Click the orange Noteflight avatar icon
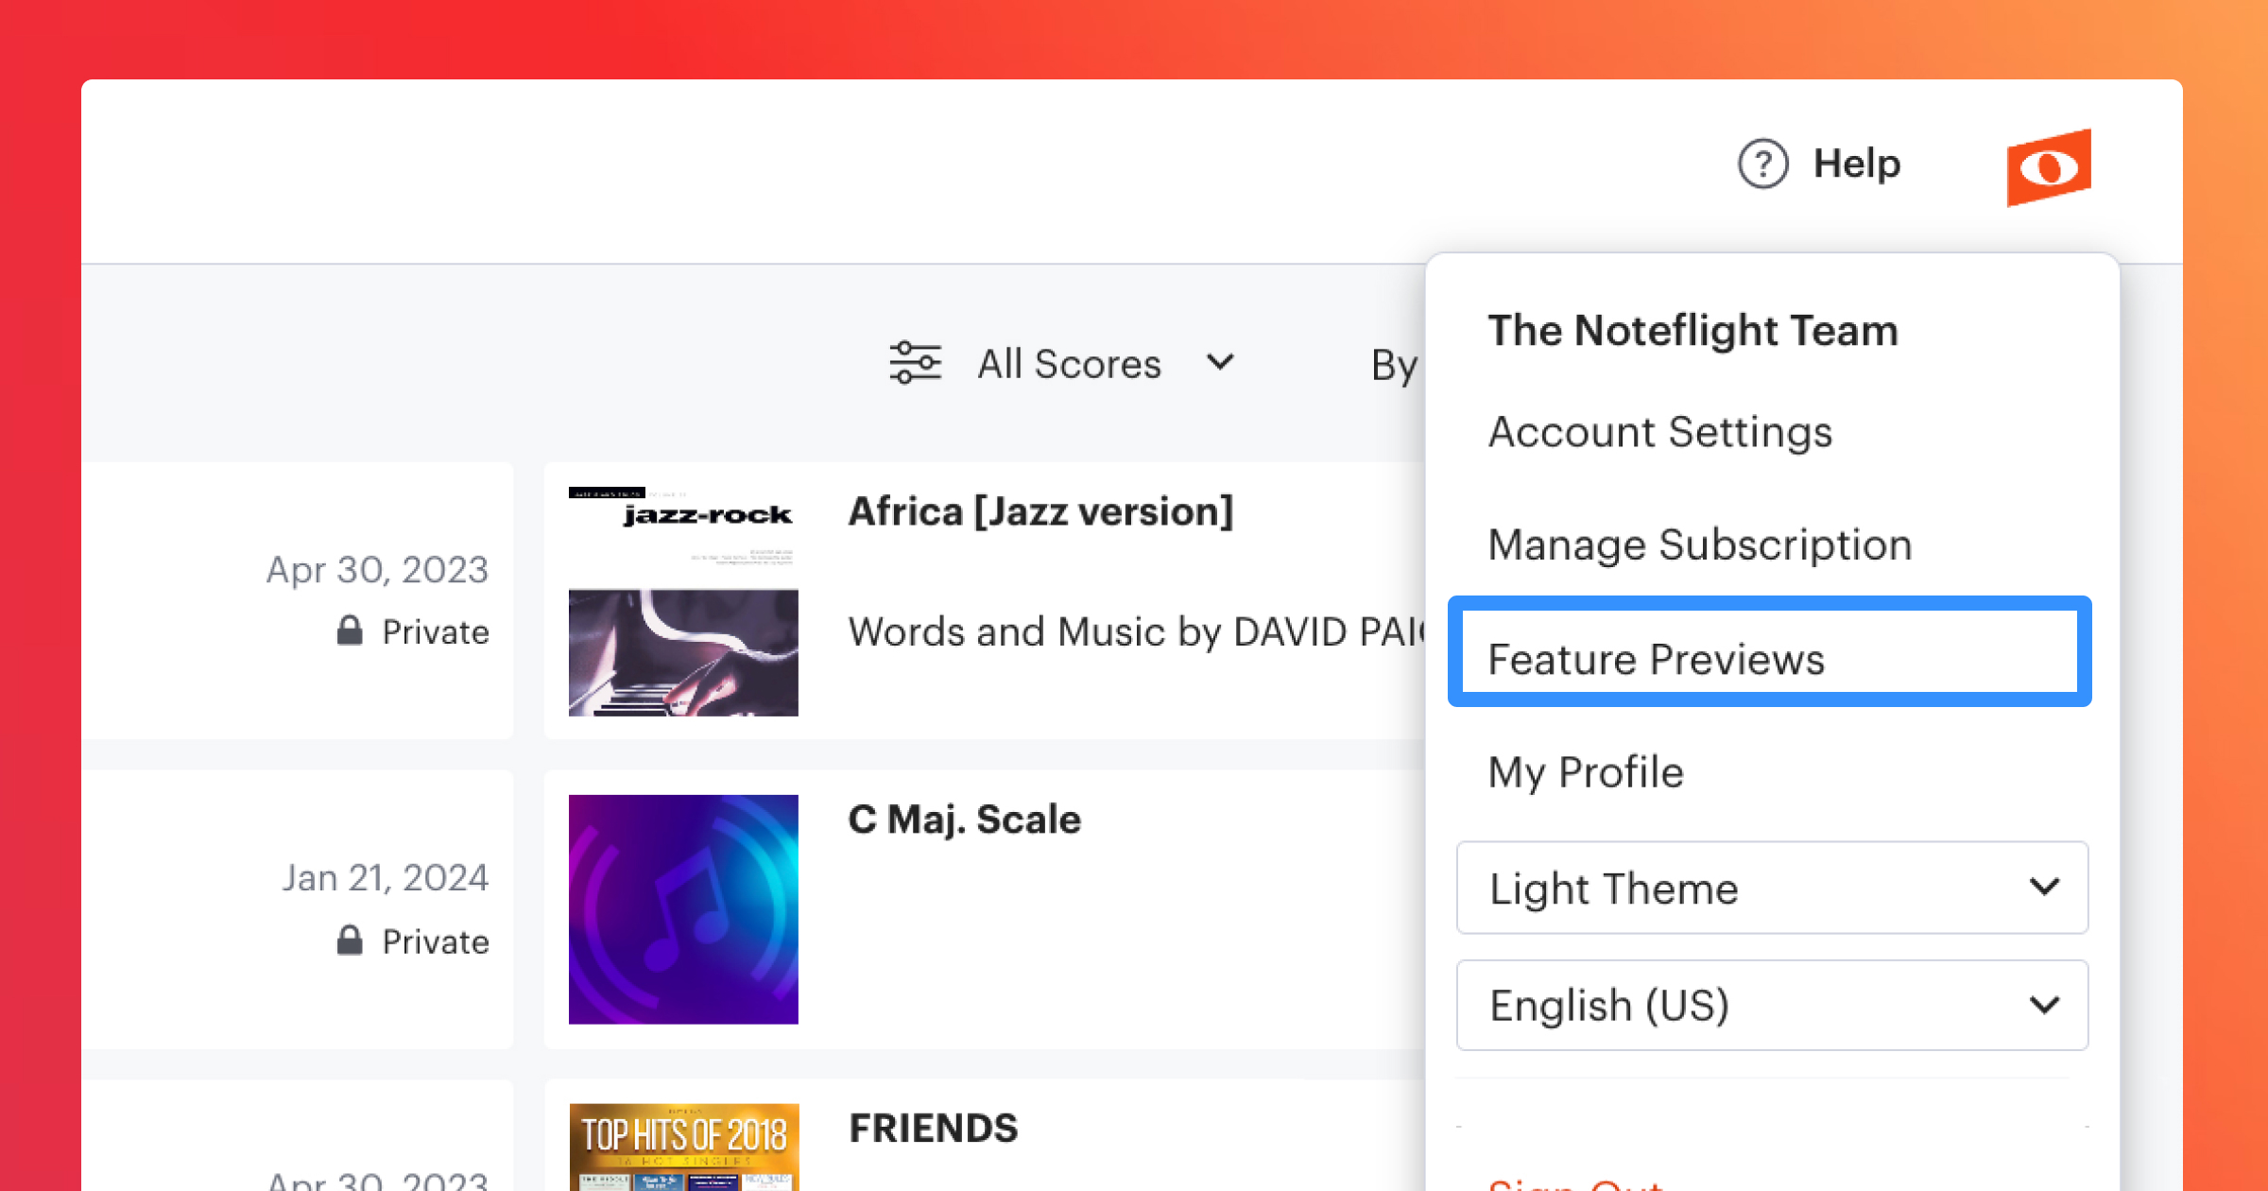Image resolution: width=2268 pixels, height=1191 pixels. [x=2047, y=168]
